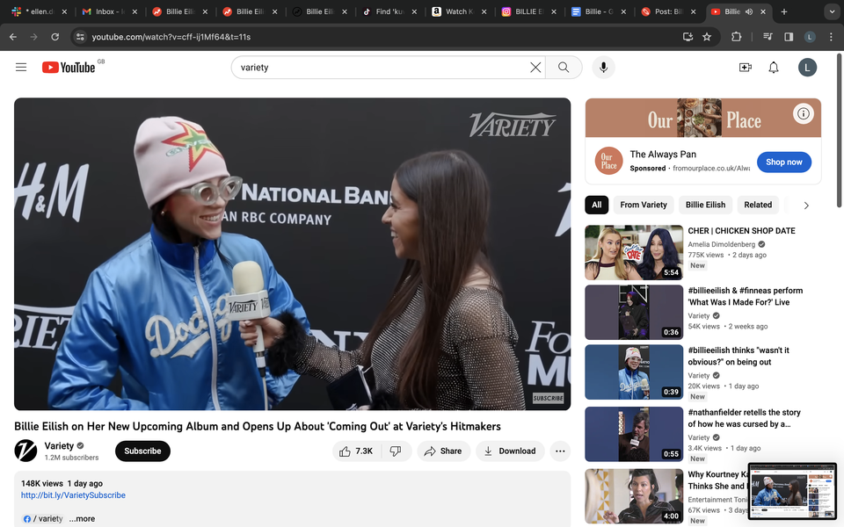
Task: Toggle Chrome side panel
Action: (x=789, y=37)
